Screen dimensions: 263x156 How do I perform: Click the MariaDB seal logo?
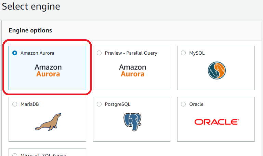click(48, 122)
